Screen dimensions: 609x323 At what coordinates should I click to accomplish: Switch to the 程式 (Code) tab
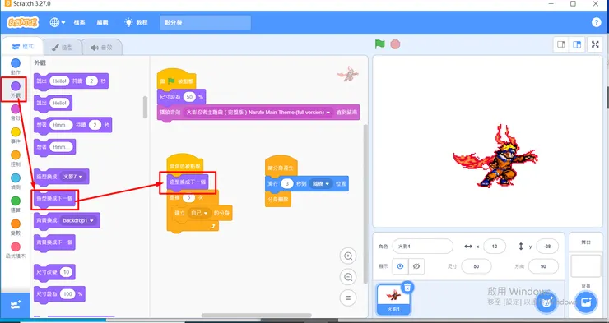(22, 47)
